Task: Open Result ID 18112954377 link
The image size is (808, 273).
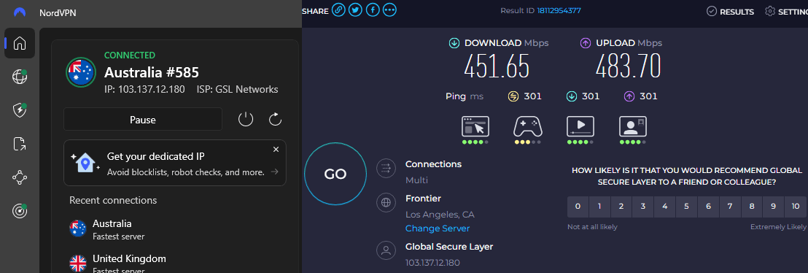Action: tap(559, 10)
